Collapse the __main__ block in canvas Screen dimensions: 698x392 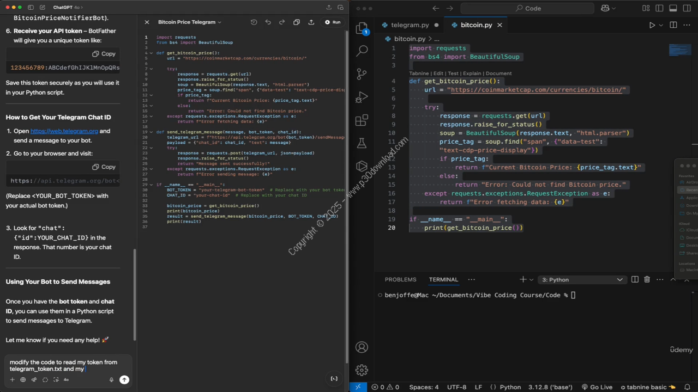[x=151, y=185]
